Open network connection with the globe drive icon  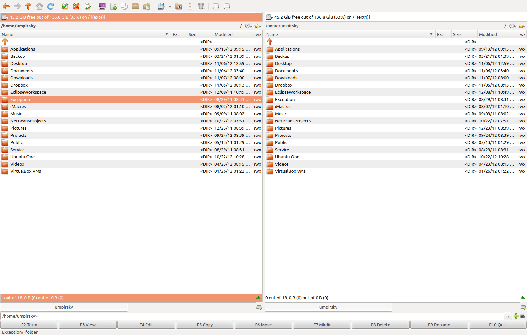click(161, 6)
